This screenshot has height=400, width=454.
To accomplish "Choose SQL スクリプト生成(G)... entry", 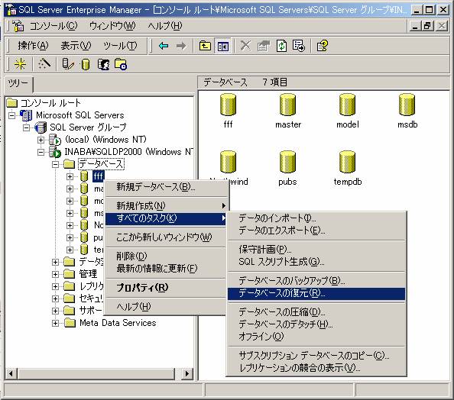I will click(316, 262).
